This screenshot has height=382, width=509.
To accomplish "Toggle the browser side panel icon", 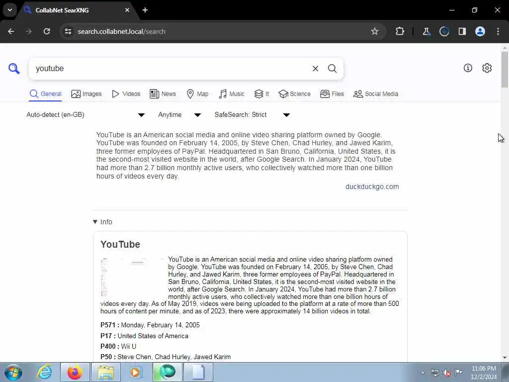I will click(x=462, y=31).
